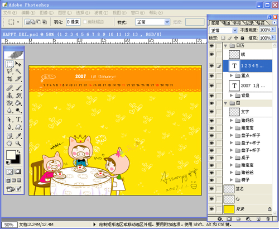Select the Crop tool
279x229 pixels.
9,79
